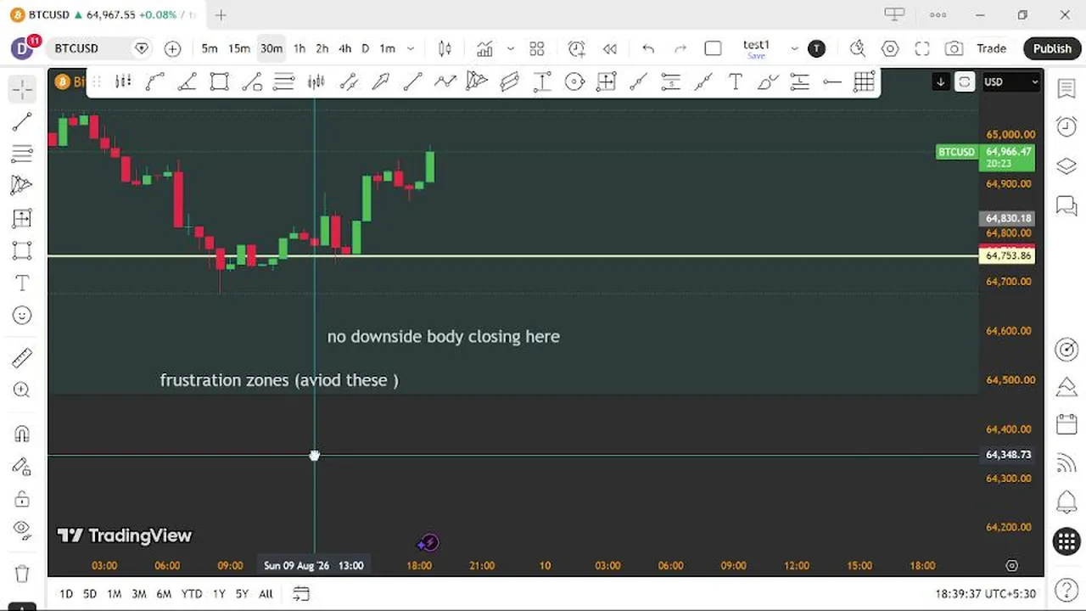Undo the last action
This screenshot has width=1086, height=611.
[648, 48]
